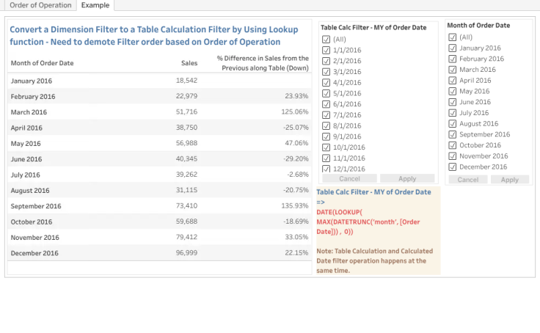The image size is (540, 333).
Task: Toggle February 2016 filter checkbox
Action: point(452,59)
